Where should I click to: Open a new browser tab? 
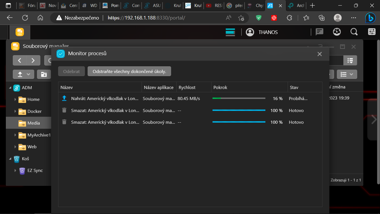[x=313, y=6]
